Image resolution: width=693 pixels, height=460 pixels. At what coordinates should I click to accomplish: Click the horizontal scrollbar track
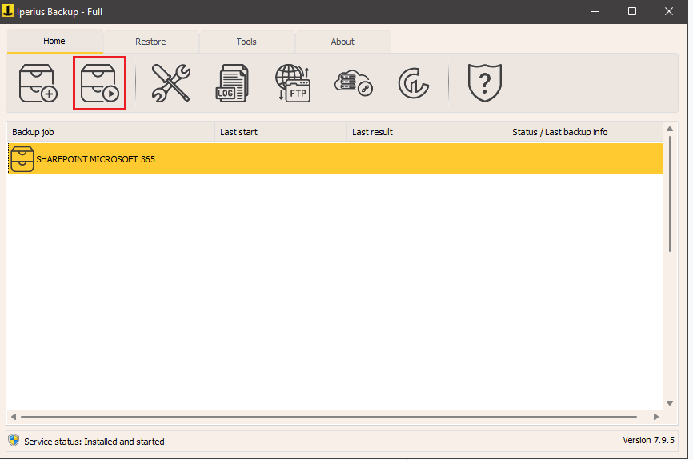tap(328, 417)
